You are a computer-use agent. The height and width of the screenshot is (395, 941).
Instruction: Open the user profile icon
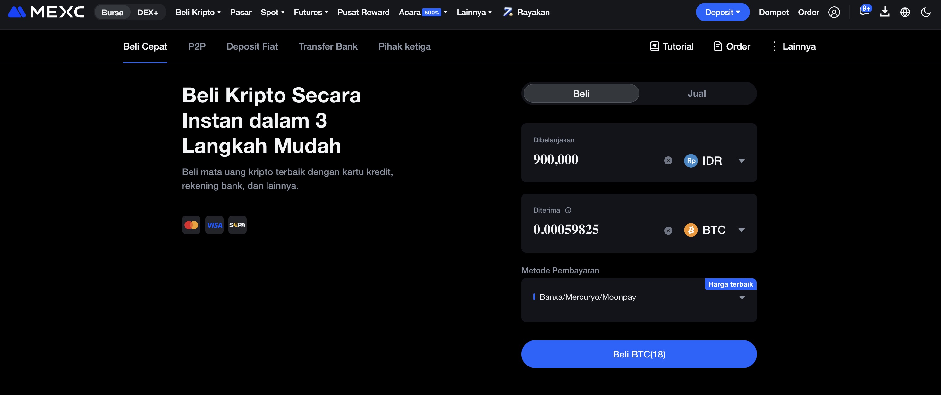pyautogui.click(x=834, y=12)
